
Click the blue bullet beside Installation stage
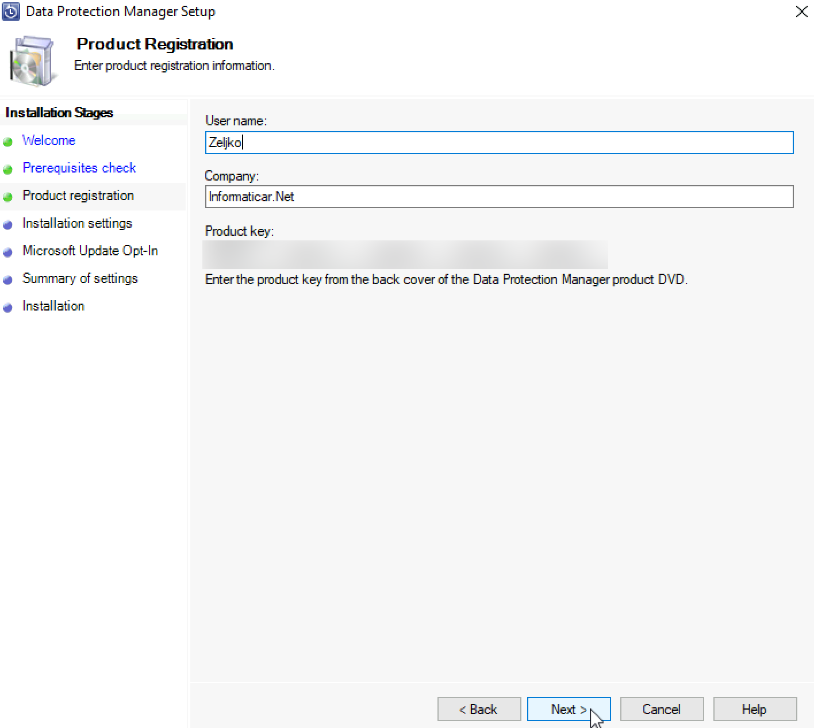click(7, 307)
